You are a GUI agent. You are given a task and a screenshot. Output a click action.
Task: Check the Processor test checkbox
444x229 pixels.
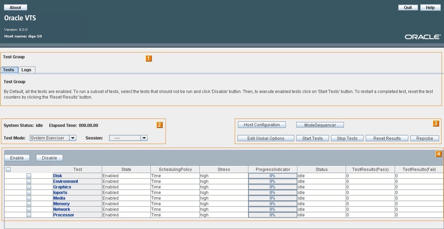[29, 215]
